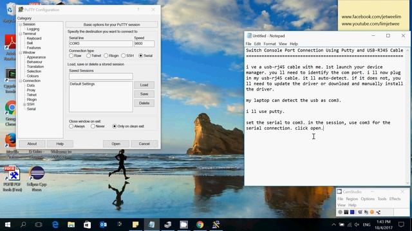Open the Action Center notification icon

point(401,225)
